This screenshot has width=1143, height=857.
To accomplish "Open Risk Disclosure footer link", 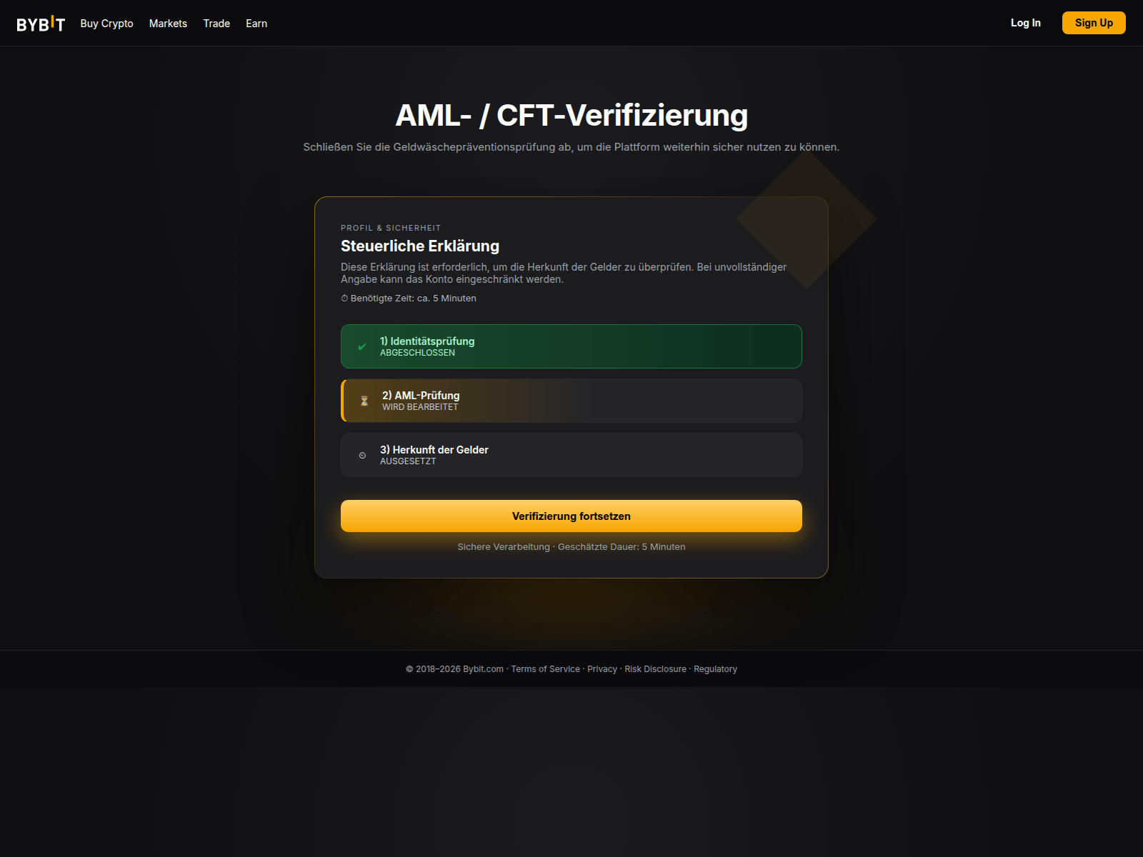I will [655, 669].
